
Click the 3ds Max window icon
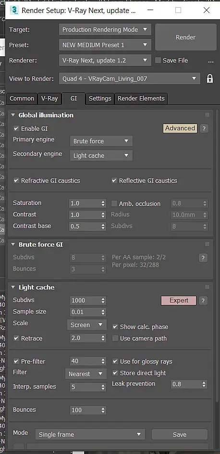point(14,10)
